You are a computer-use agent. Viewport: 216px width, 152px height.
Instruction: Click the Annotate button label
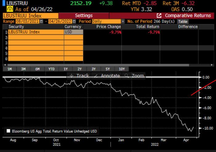[x=110, y=76]
